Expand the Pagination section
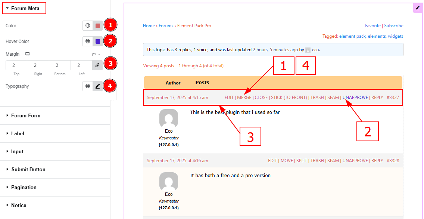This screenshot has width=424, height=219. pyautogui.click(x=55, y=187)
